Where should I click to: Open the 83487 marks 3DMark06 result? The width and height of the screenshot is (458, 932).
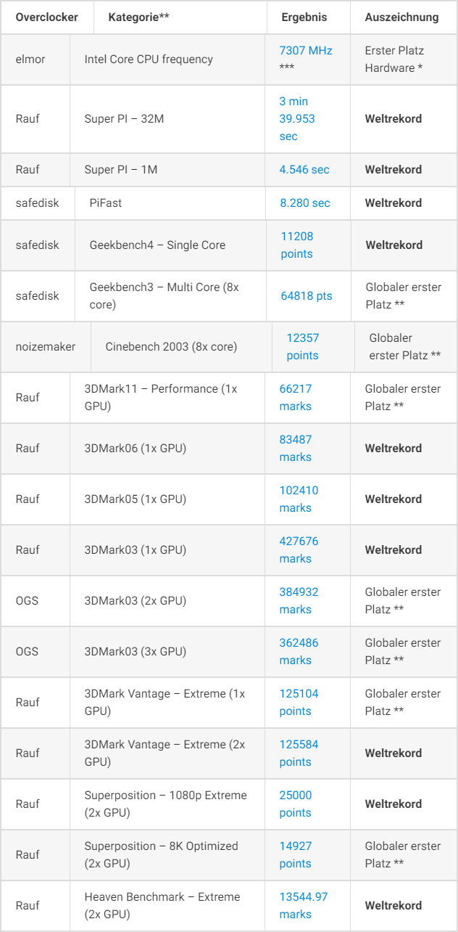pyautogui.click(x=296, y=449)
